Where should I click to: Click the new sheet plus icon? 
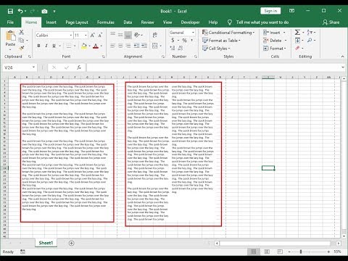(71, 243)
